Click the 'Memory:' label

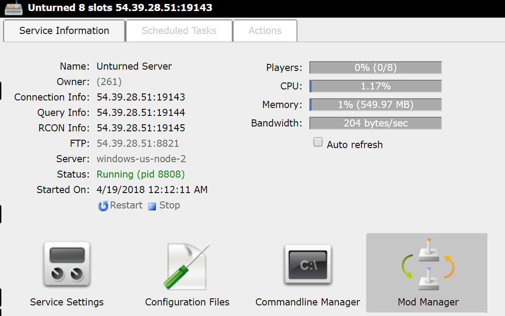282,105
